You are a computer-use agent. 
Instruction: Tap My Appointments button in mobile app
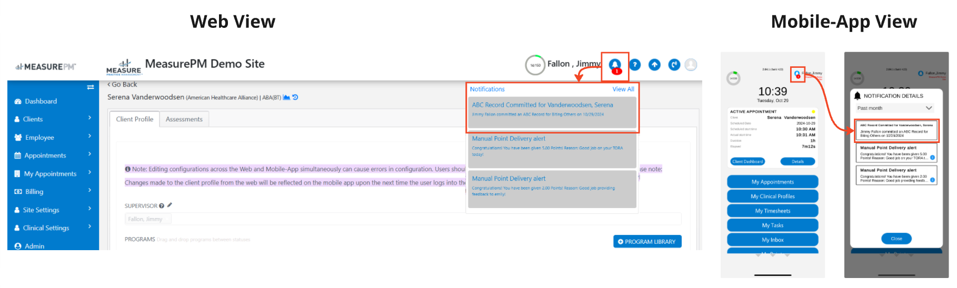click(x=773, y=182)
